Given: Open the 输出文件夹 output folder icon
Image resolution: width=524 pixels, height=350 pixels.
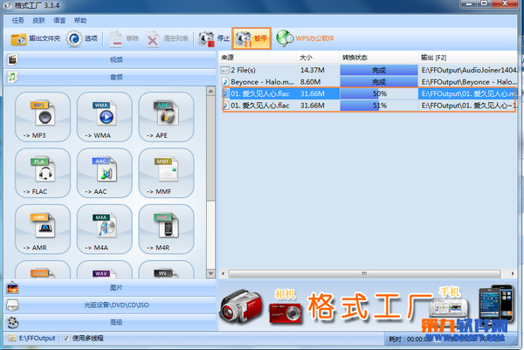Looking at the screenshot, I should tap(18, 39).
